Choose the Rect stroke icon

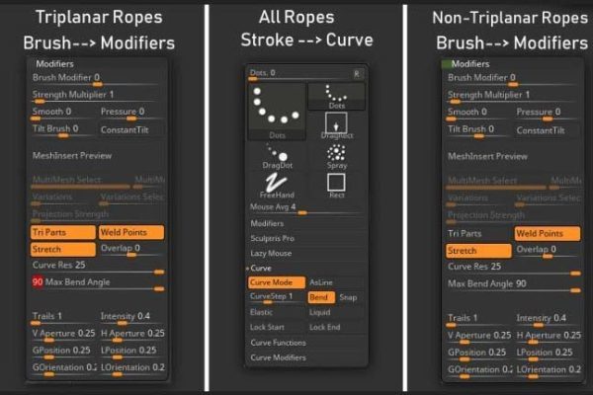tap(336, 186)
